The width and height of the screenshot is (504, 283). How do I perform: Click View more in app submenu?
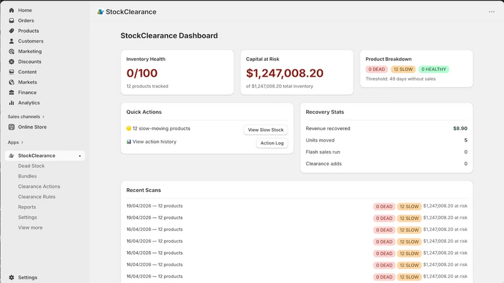(30, 228)
